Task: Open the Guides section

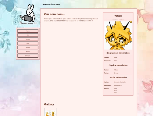Action: 28,48
